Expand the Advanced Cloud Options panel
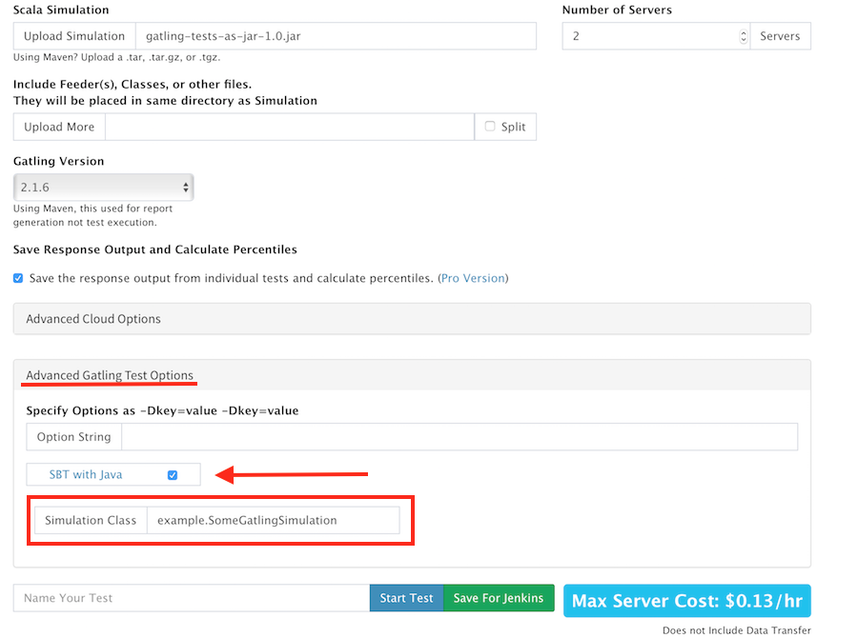 (x=412, y=319)
